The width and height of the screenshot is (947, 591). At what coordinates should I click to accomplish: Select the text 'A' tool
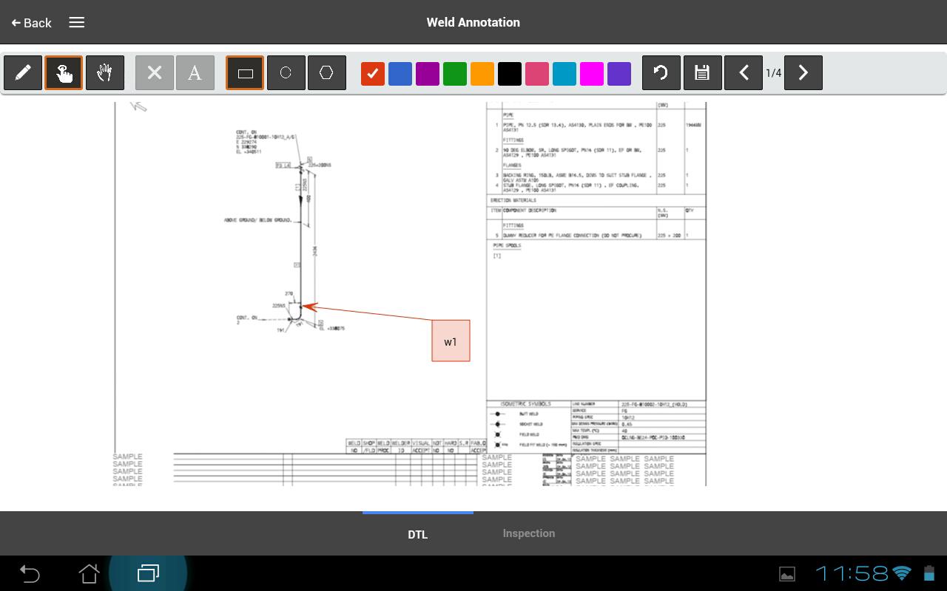tap(195, 73)
